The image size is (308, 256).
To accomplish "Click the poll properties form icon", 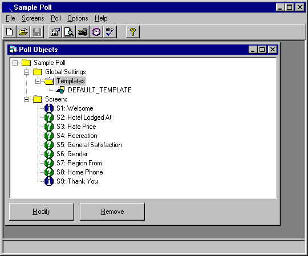I will (x=55, y=32).
